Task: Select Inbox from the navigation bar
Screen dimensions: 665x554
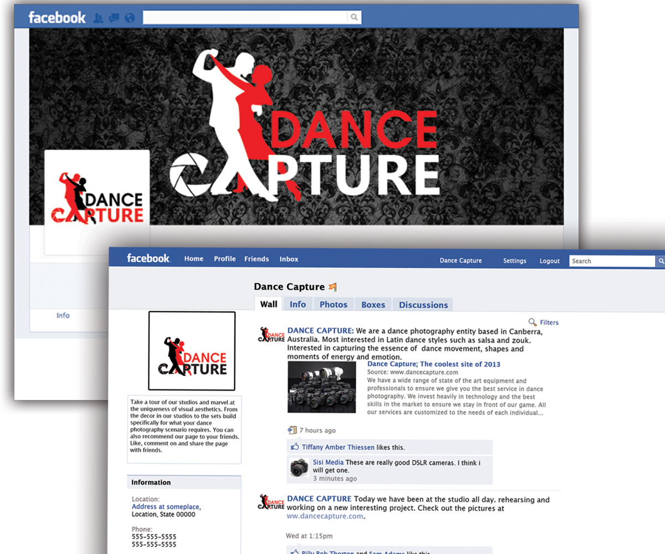Action: point(289,258)
